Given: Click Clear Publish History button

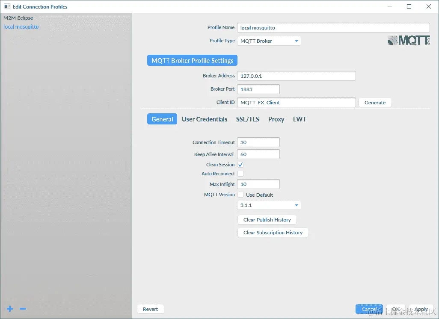Looking at the screenshot, I should 267,220.
